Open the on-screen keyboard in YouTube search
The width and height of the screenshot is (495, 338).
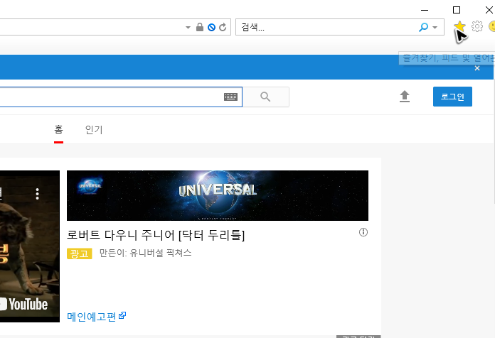(x=230, y=97)
